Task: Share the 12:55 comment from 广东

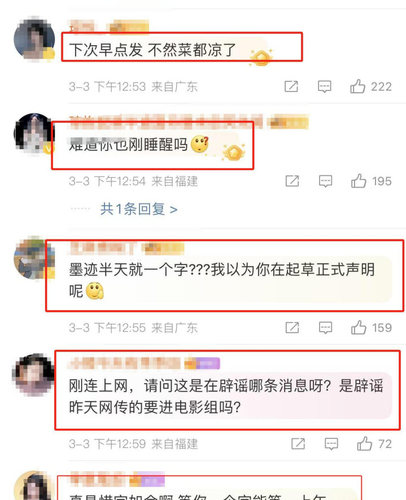Action: click(x=293, y=328)
